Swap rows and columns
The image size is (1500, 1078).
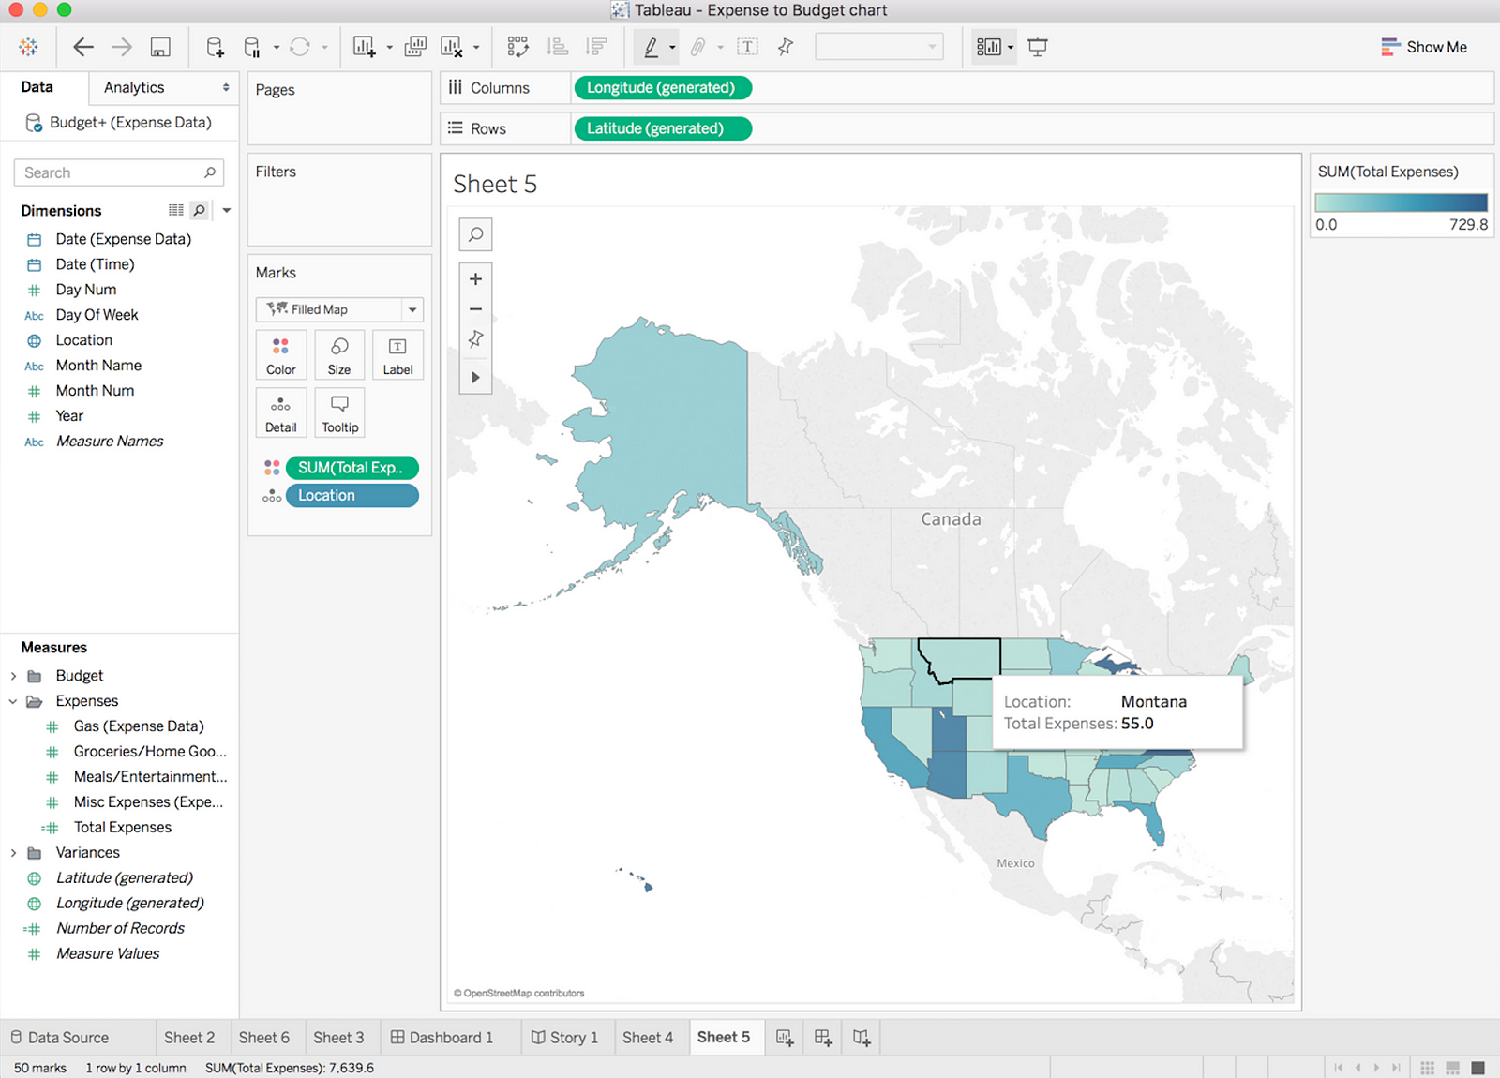(517, 47)
